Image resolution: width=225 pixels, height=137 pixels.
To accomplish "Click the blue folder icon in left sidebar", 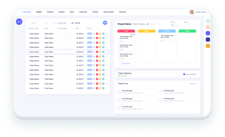I will tap(19, 22).
